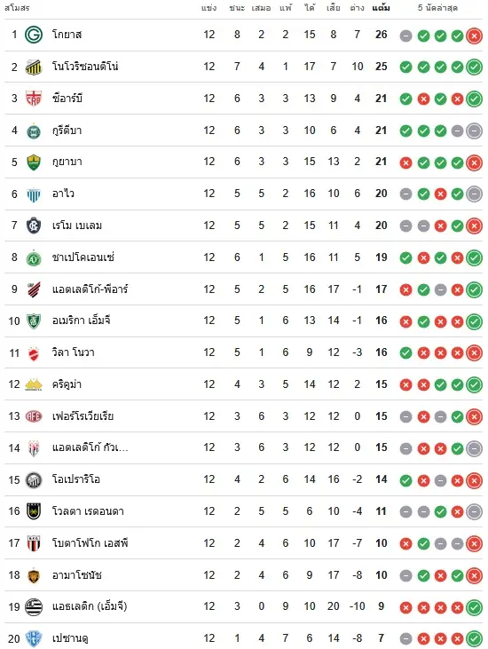Open the Criciúma crown logo in row 12

34,384
